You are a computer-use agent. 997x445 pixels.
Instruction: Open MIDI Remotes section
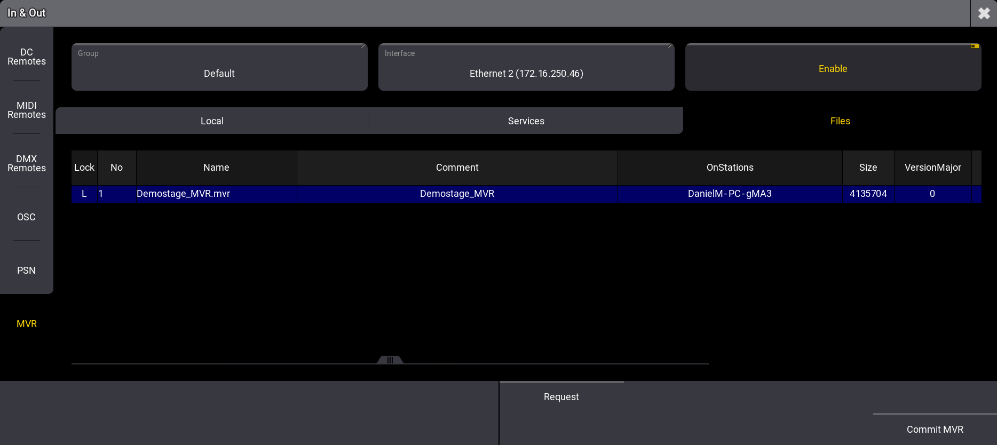(x=27, y=110)
